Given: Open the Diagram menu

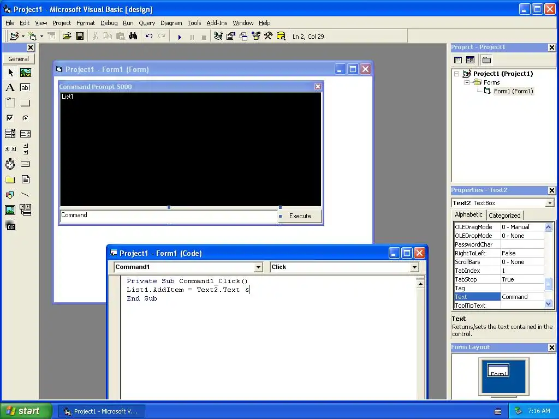Looking at the screenshot, I should [x=171, y=23].
